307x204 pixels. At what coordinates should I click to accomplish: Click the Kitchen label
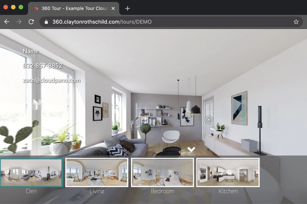(228, 191)
